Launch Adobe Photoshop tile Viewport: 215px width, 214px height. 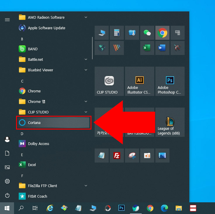pos(170,81)
